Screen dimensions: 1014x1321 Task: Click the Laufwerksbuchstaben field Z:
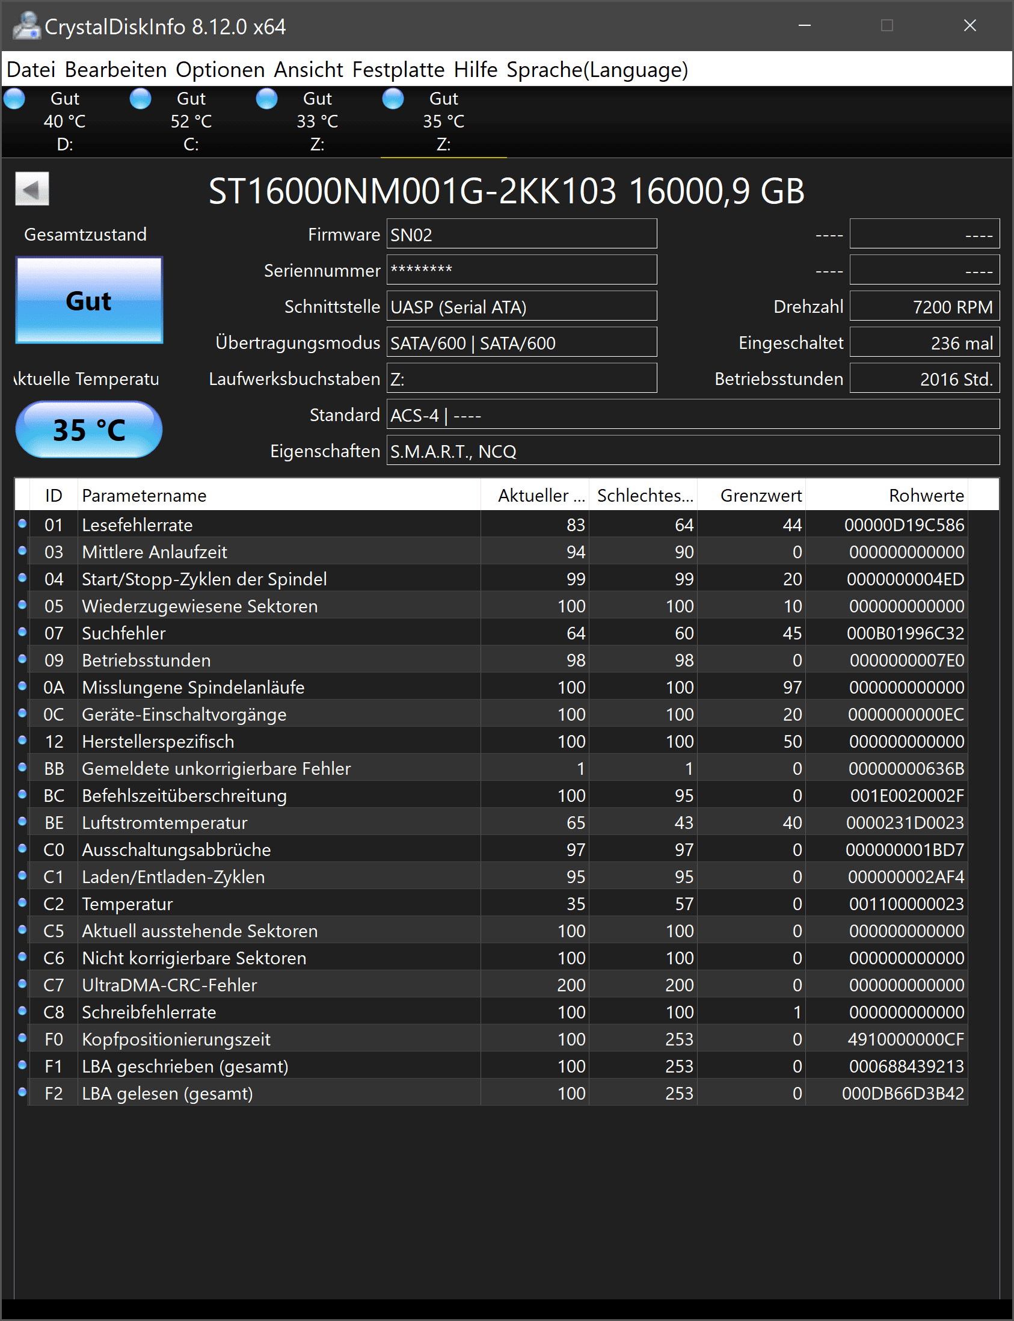click(x=521, y=378)
